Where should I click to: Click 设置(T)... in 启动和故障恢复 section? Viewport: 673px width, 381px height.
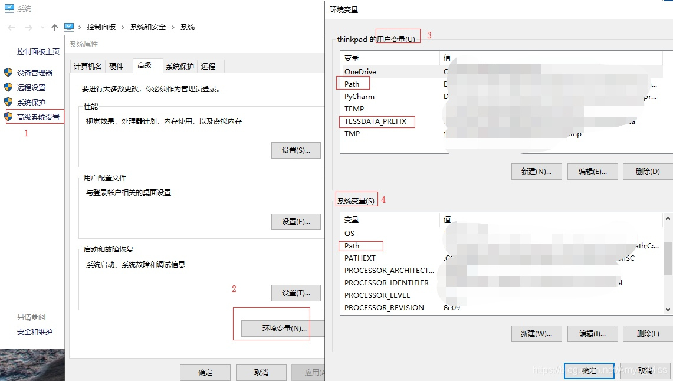[296, 293]
